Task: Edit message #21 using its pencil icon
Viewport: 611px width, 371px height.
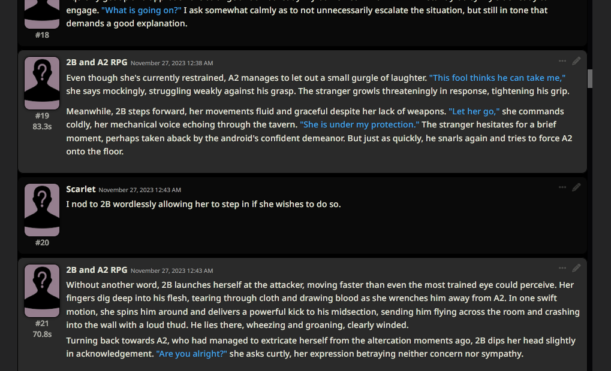Action: coord(576,268)
